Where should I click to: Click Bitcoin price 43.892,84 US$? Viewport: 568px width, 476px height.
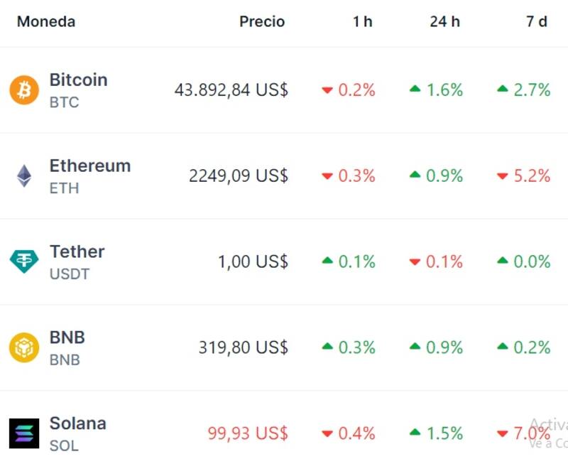[x=231, y=90]
